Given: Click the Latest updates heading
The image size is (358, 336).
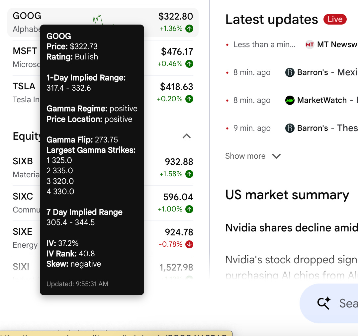Looking at the screenshot, I should pyautogui.click(x=272, y=19).
